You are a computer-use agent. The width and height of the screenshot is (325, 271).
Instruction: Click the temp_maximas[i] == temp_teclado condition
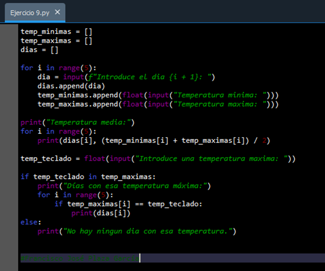[134, 204]
